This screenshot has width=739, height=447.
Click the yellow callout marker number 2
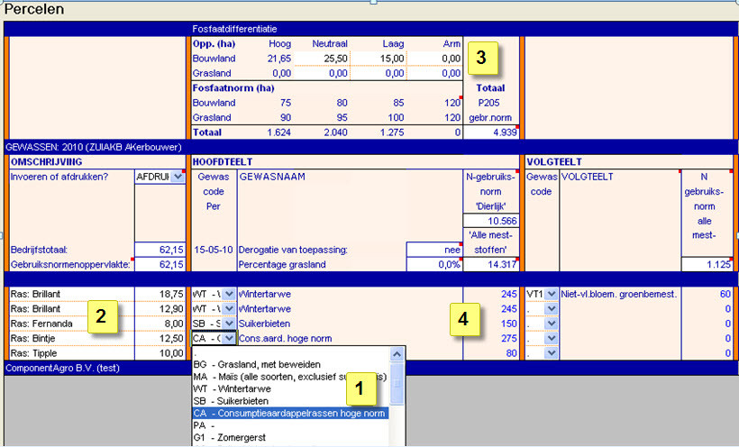(x=102, y=317)
